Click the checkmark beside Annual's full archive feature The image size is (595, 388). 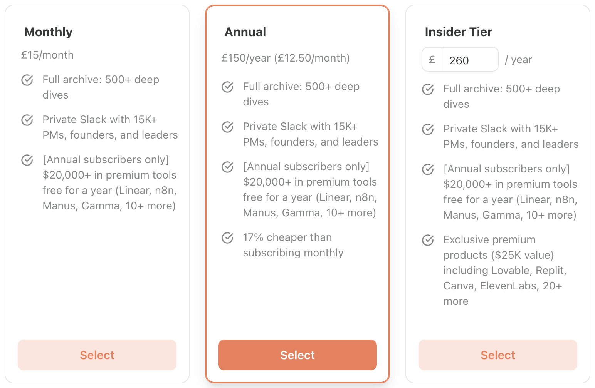point(227,87)
